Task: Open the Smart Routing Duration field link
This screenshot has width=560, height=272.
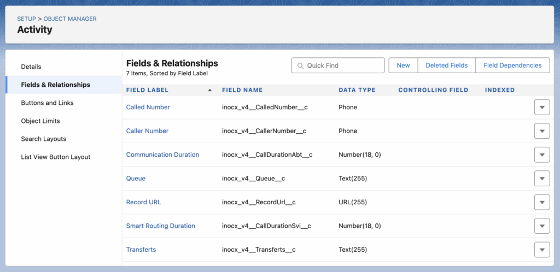Action: [x=160, y=226]
